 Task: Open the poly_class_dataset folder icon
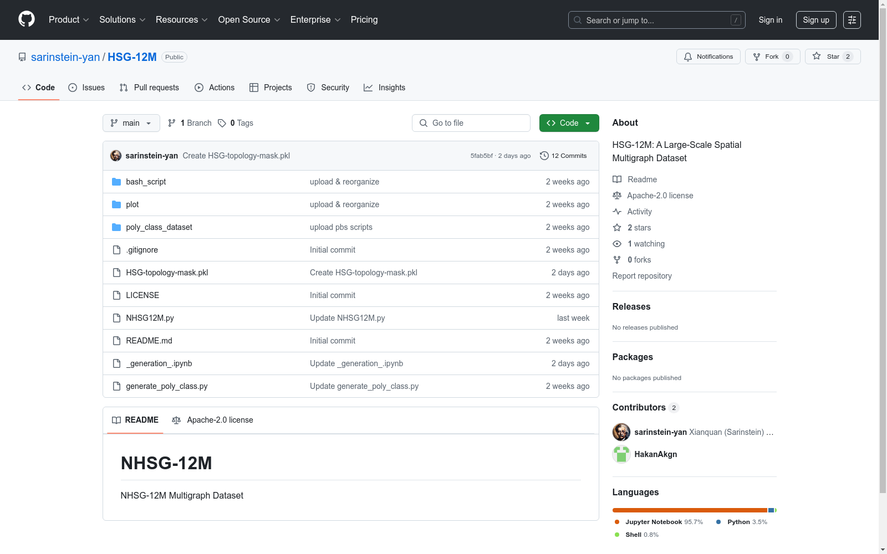pyautogui.click(x=116, y=227)
